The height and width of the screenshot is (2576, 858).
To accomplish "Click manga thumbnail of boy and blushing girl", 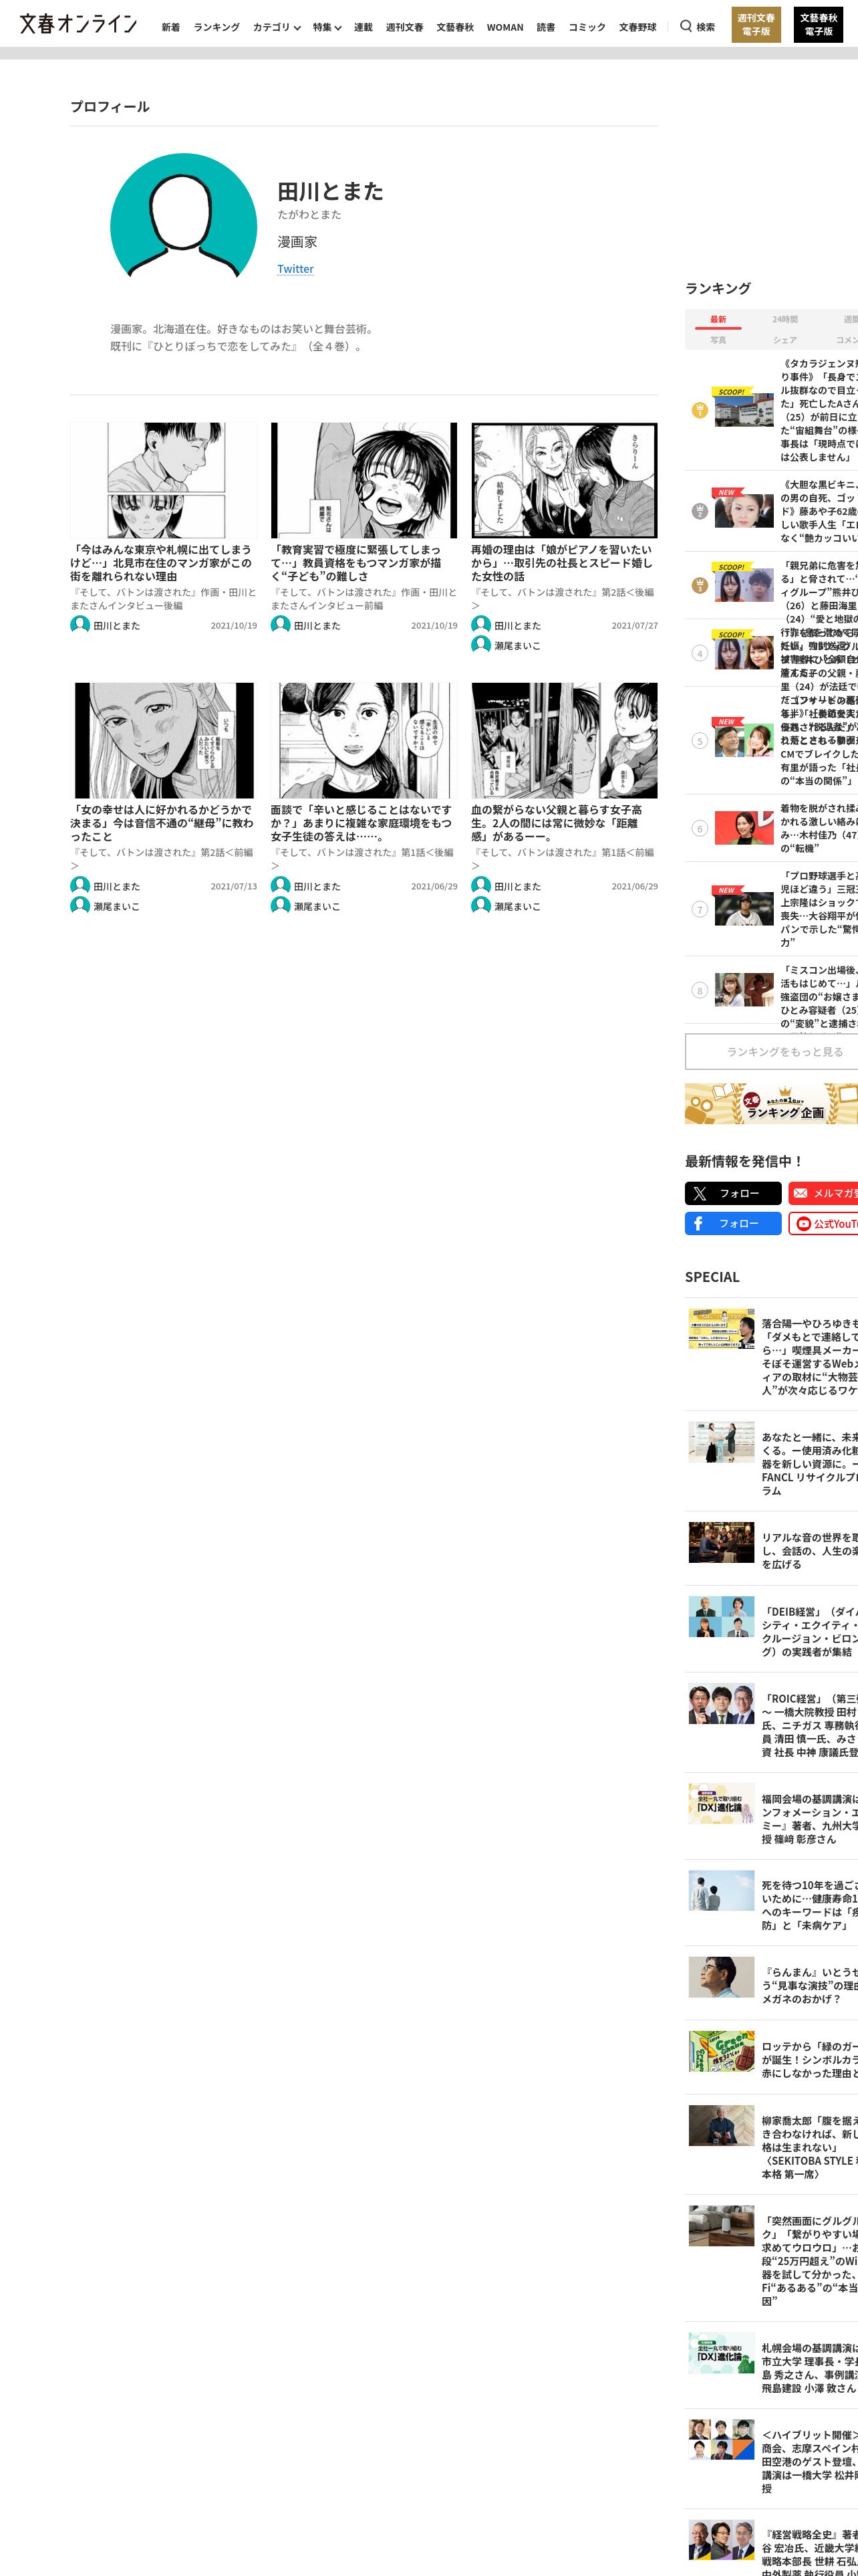I will [x=163, y=480].
